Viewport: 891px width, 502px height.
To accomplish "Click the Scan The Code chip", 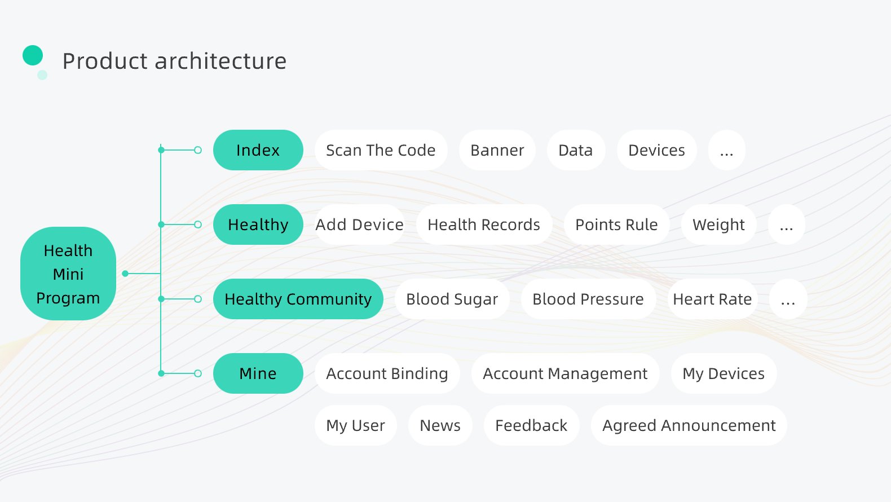I will 381,150.
